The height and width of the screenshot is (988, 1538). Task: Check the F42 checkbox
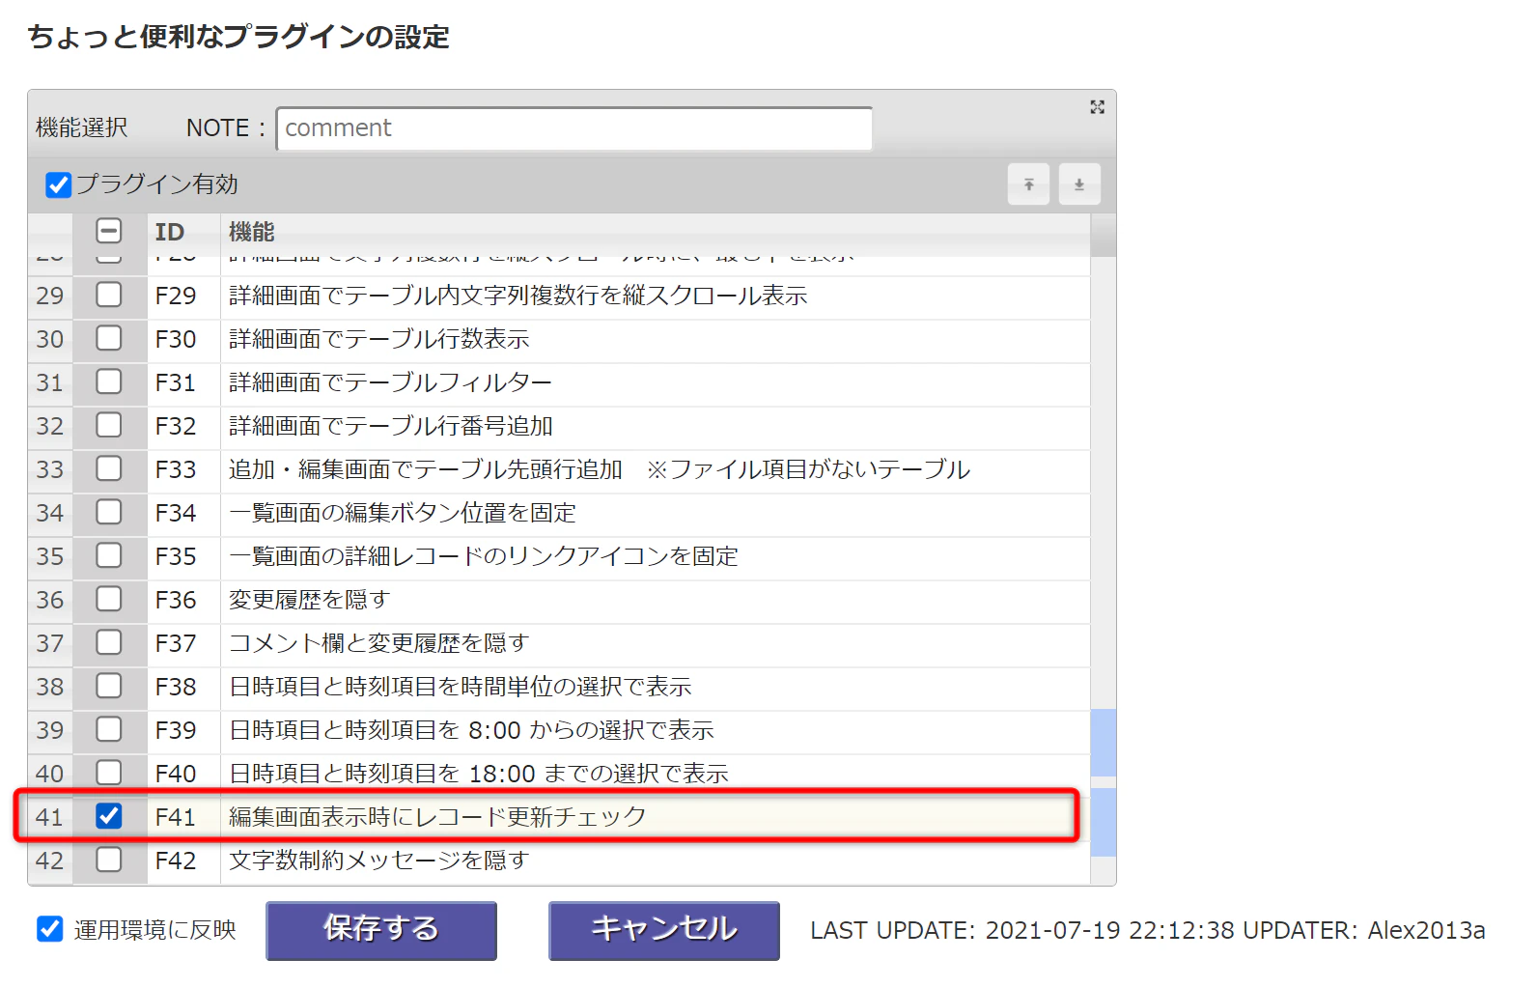click(109, 860)
